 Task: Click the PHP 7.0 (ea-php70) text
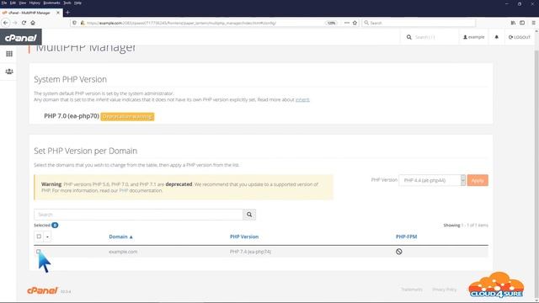[72, 116]
